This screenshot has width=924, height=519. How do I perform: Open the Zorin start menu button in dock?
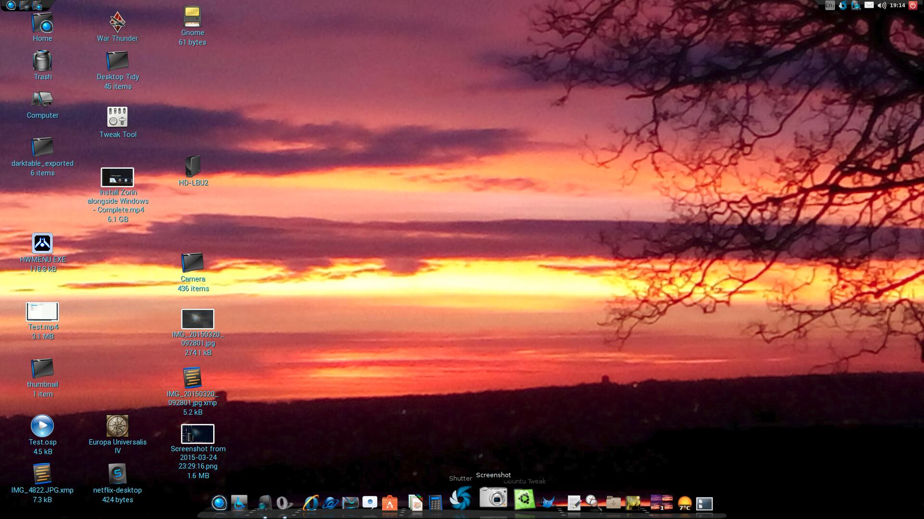coord(219,503)
